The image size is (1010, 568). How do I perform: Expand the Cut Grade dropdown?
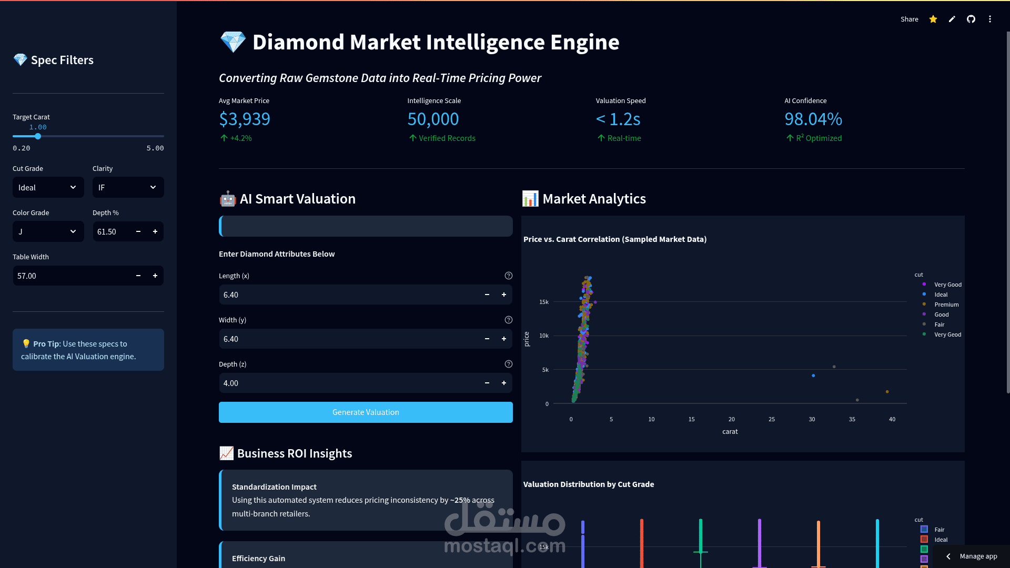(x=48, y=187)
